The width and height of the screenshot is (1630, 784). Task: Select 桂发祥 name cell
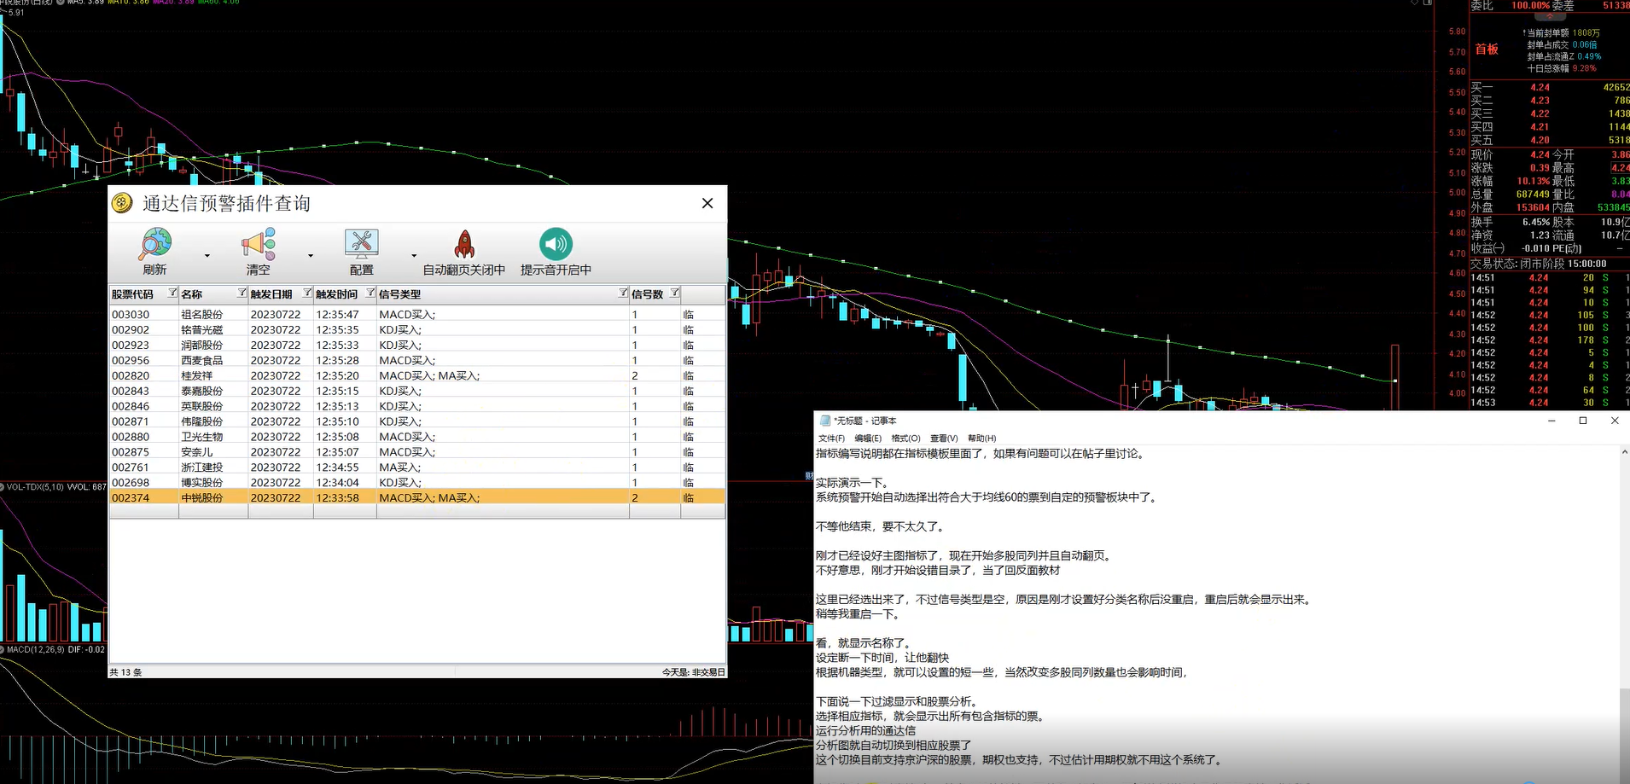197,376
